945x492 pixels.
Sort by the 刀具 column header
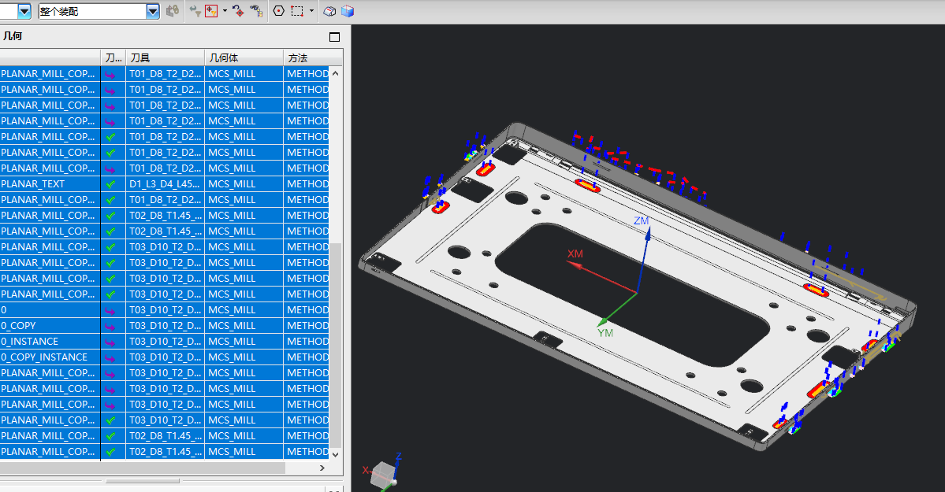click(166, 57)
